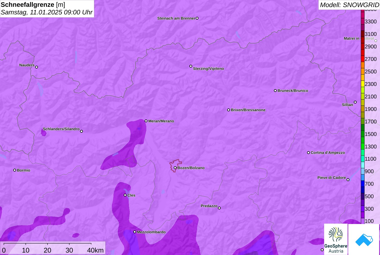Click the Mezzolombardo marker dot
Image resolution: width=380 pixels, height=255 pixels.
click(x=135, y=232)
